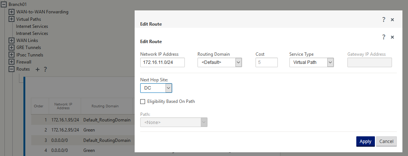Enable Eligibility Based On Path checkbox
Viewport: 408px width, 156px height.
coord(142,101)
